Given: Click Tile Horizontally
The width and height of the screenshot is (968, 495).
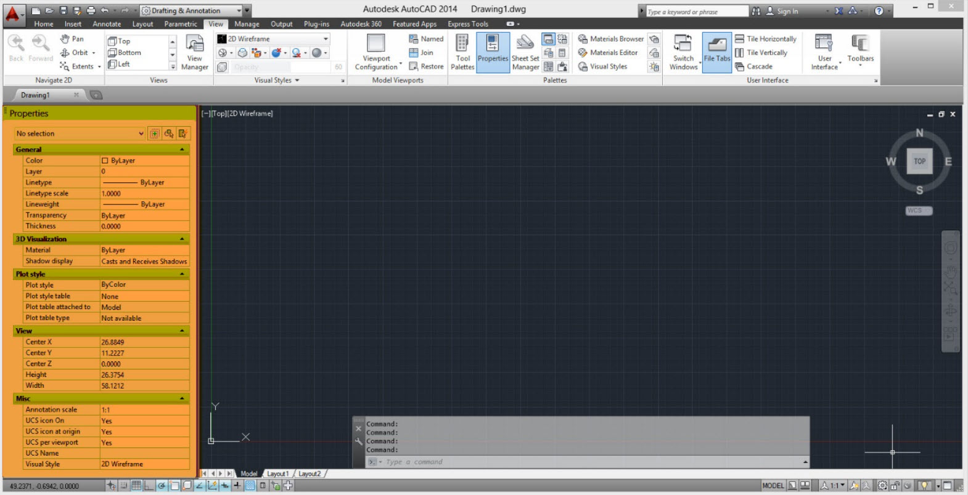Looking at the screenshot, I should [765, 39].
